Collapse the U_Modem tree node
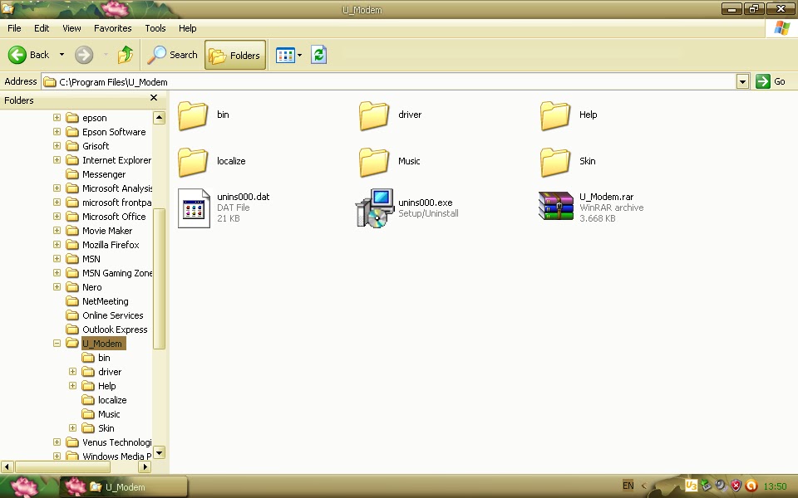 click(x=57, y=344)
